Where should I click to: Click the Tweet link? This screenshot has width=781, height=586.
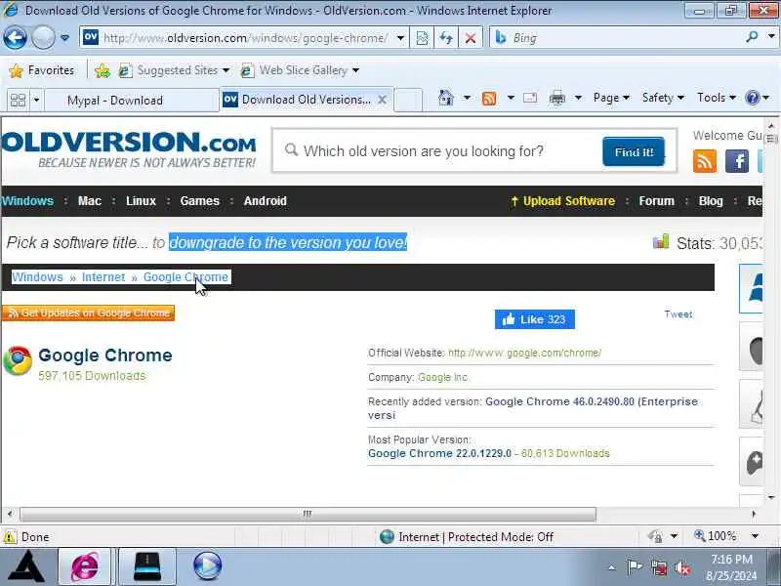click(x=678, y=314)
